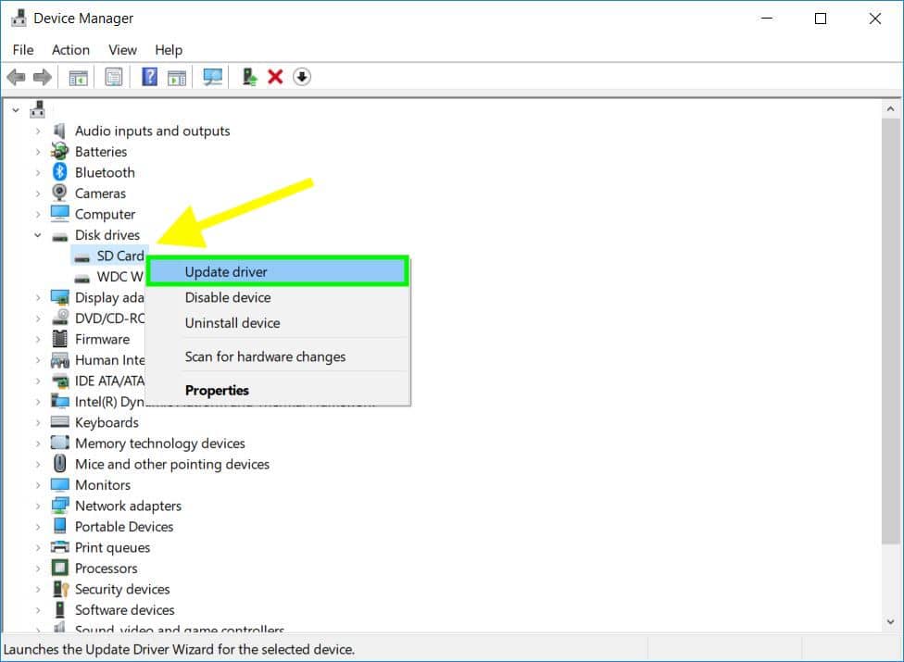Select the Processors tree item
The width and height of the screenshot is (904, 662).
[106, 568]
